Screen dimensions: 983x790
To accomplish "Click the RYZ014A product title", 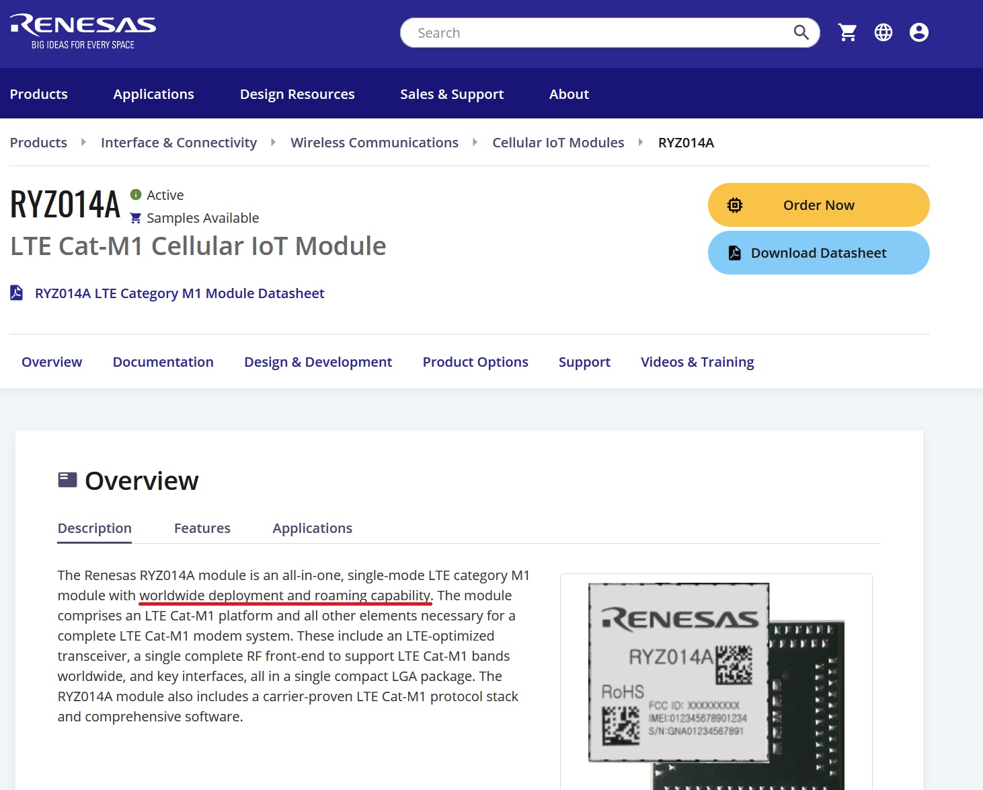I will pyautogui.click(x=65, y=205).
